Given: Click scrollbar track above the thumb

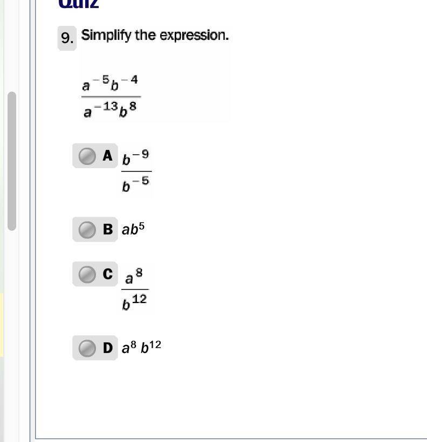Looking at the screenshot, I should (12, 45).
